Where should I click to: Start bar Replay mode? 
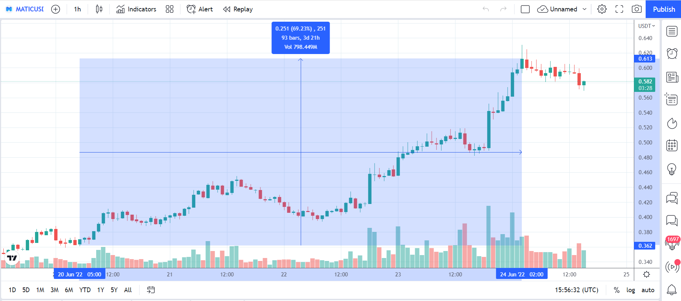point(238,9)
